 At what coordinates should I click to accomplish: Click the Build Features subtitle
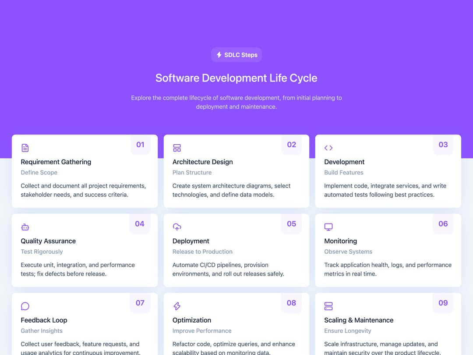344,172
